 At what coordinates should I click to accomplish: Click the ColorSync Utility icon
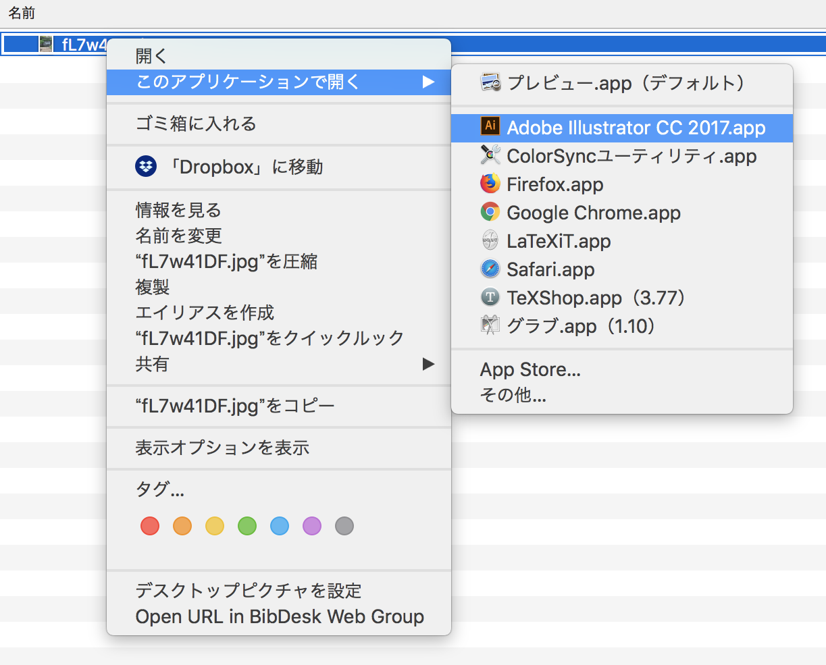490,155
